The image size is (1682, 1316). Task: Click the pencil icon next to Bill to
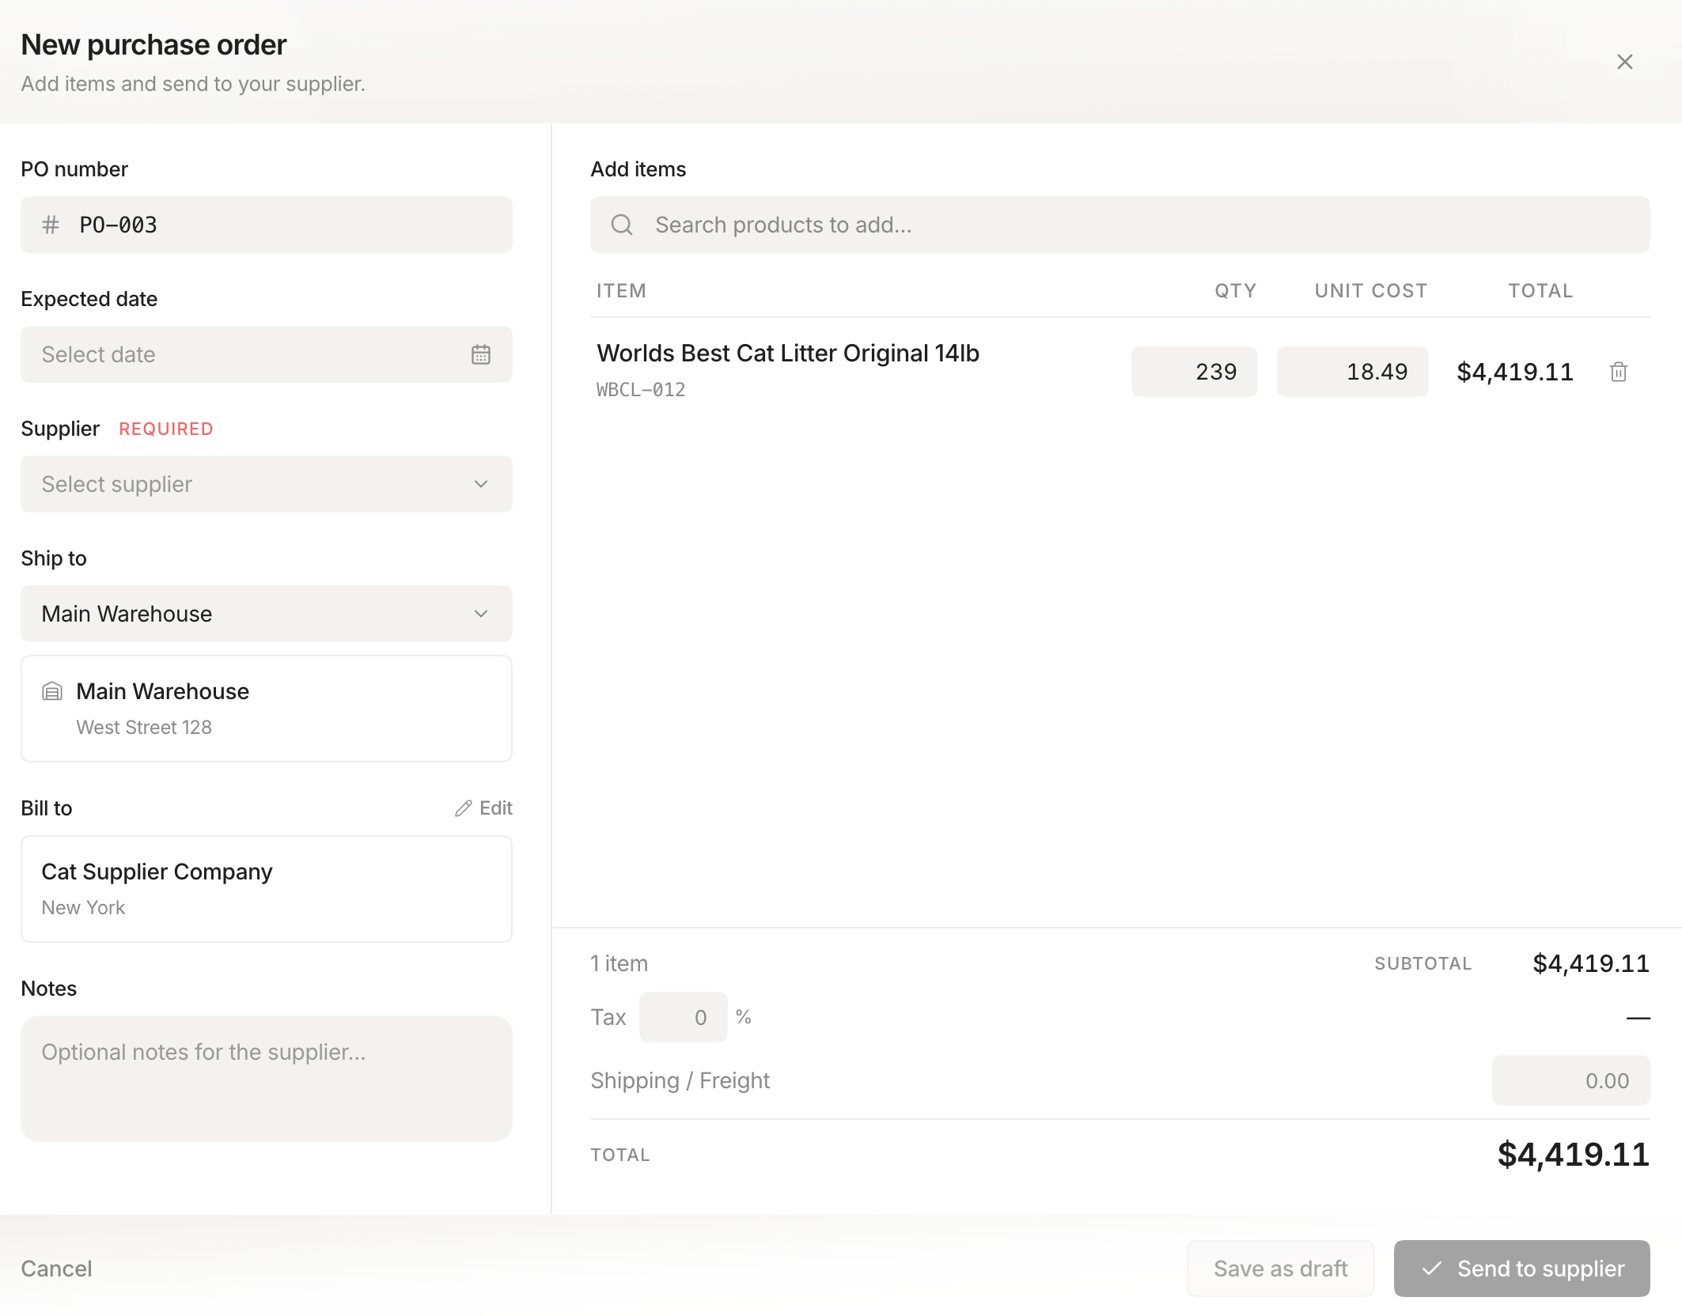coord(464,807)
